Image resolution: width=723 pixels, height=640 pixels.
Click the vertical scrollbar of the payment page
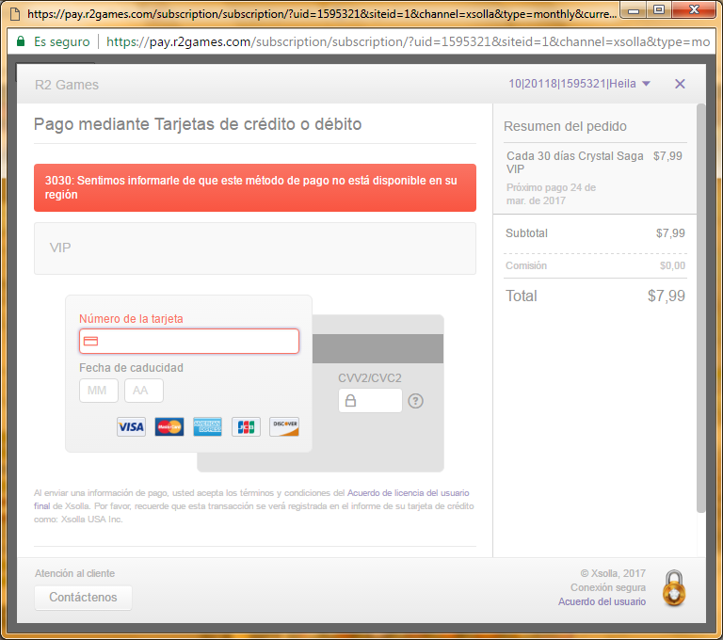[x=700, y=311]
